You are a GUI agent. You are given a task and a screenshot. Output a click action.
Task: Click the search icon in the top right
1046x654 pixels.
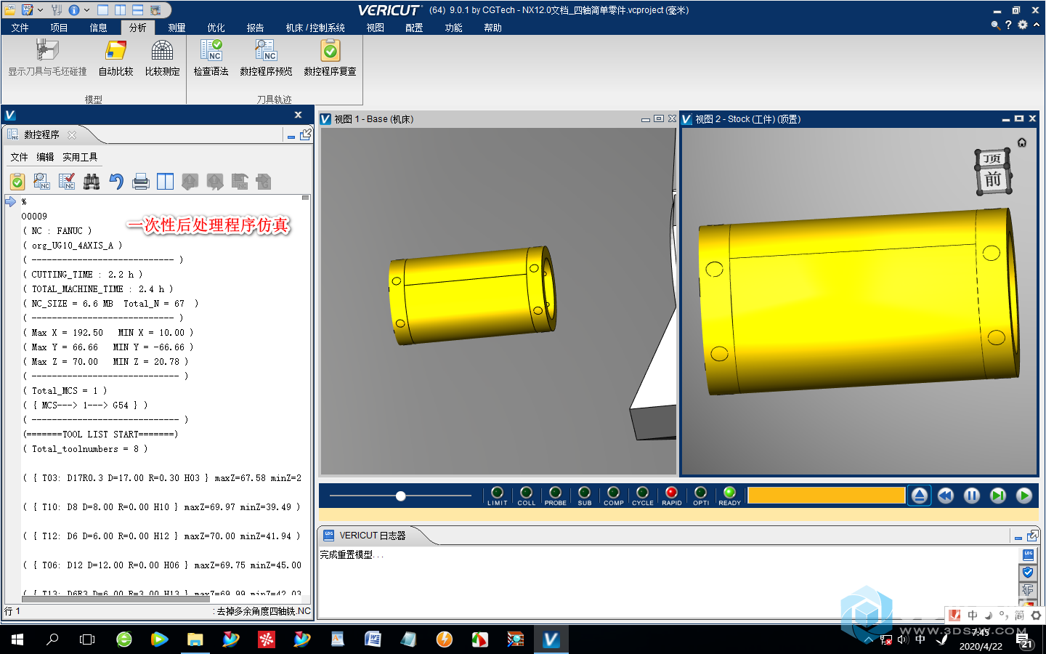pos(995,25)
